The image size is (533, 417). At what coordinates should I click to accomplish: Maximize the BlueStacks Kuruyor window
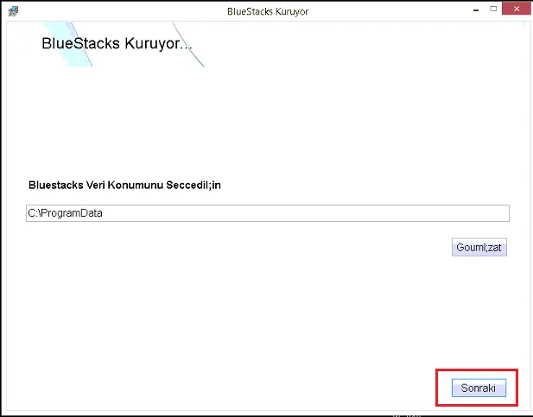point(493,9)
